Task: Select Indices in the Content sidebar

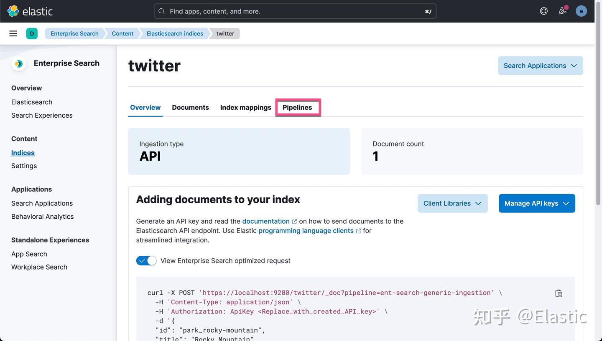Action: coord(23,153)
